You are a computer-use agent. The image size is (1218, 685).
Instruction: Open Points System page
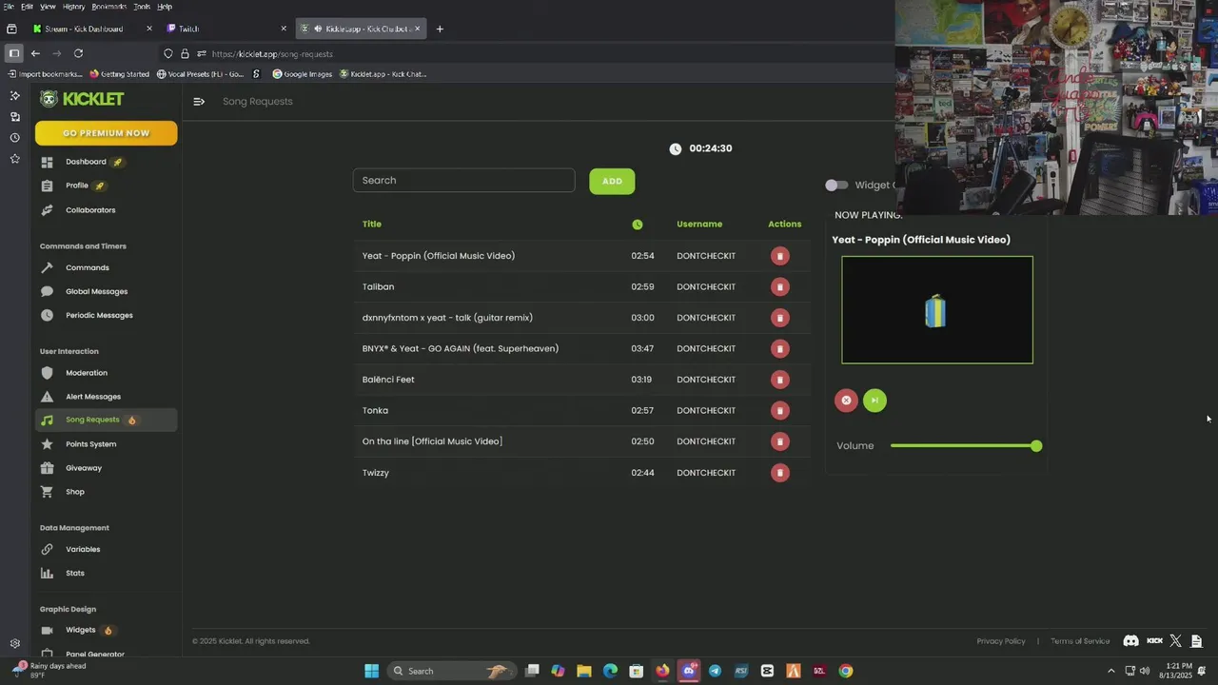[x=106, y=444]
